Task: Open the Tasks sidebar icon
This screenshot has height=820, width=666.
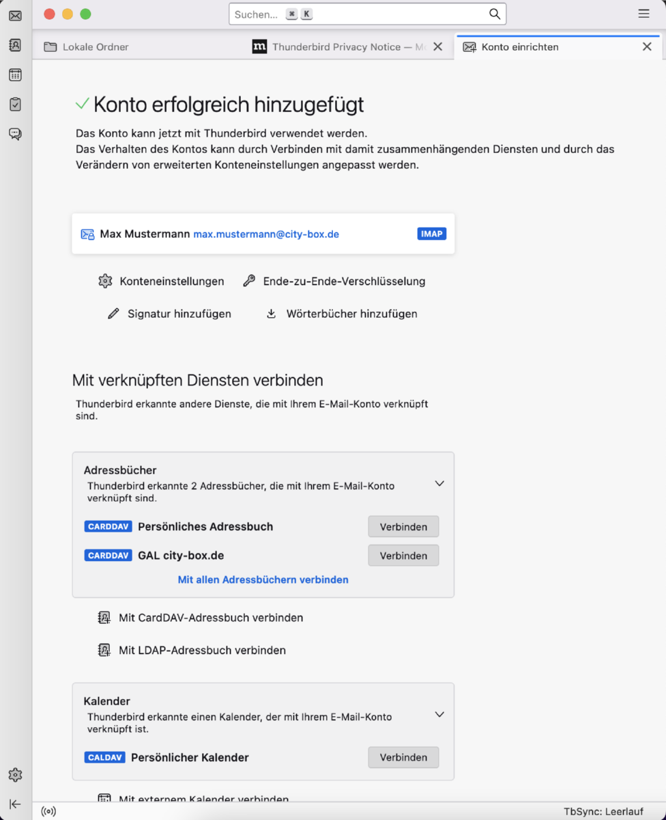Action: click(15, 105)
